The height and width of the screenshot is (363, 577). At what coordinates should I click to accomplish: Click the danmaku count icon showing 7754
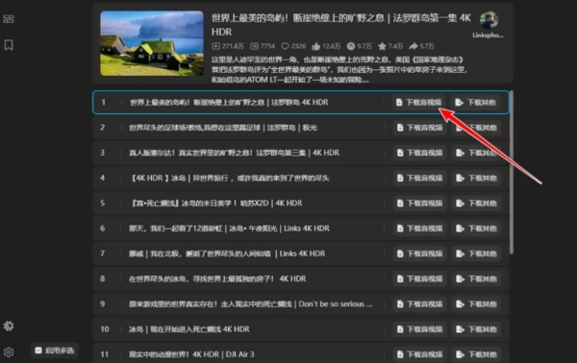(x=254, y=46)
